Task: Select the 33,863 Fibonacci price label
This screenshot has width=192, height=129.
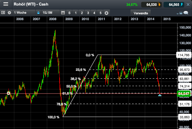Action: 185,117
